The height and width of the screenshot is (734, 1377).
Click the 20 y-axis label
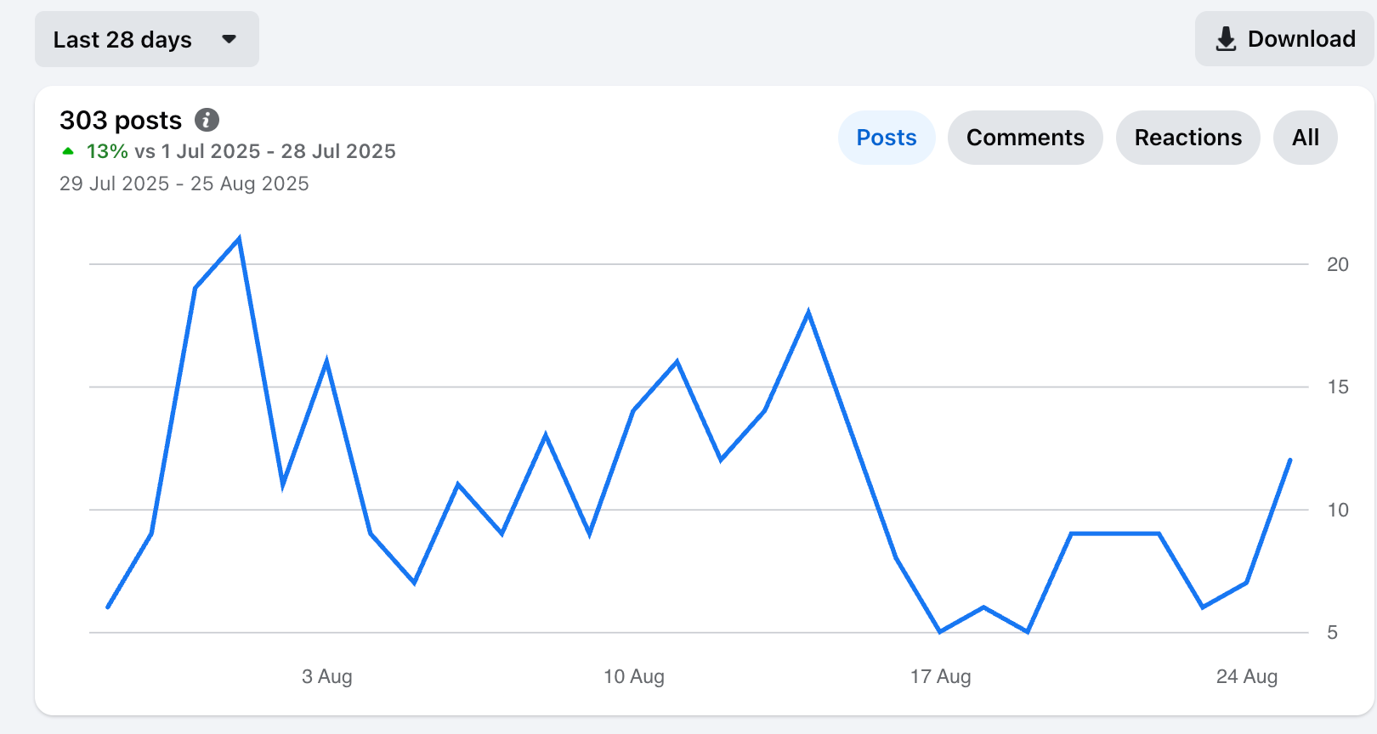(x=1337, y=264)
